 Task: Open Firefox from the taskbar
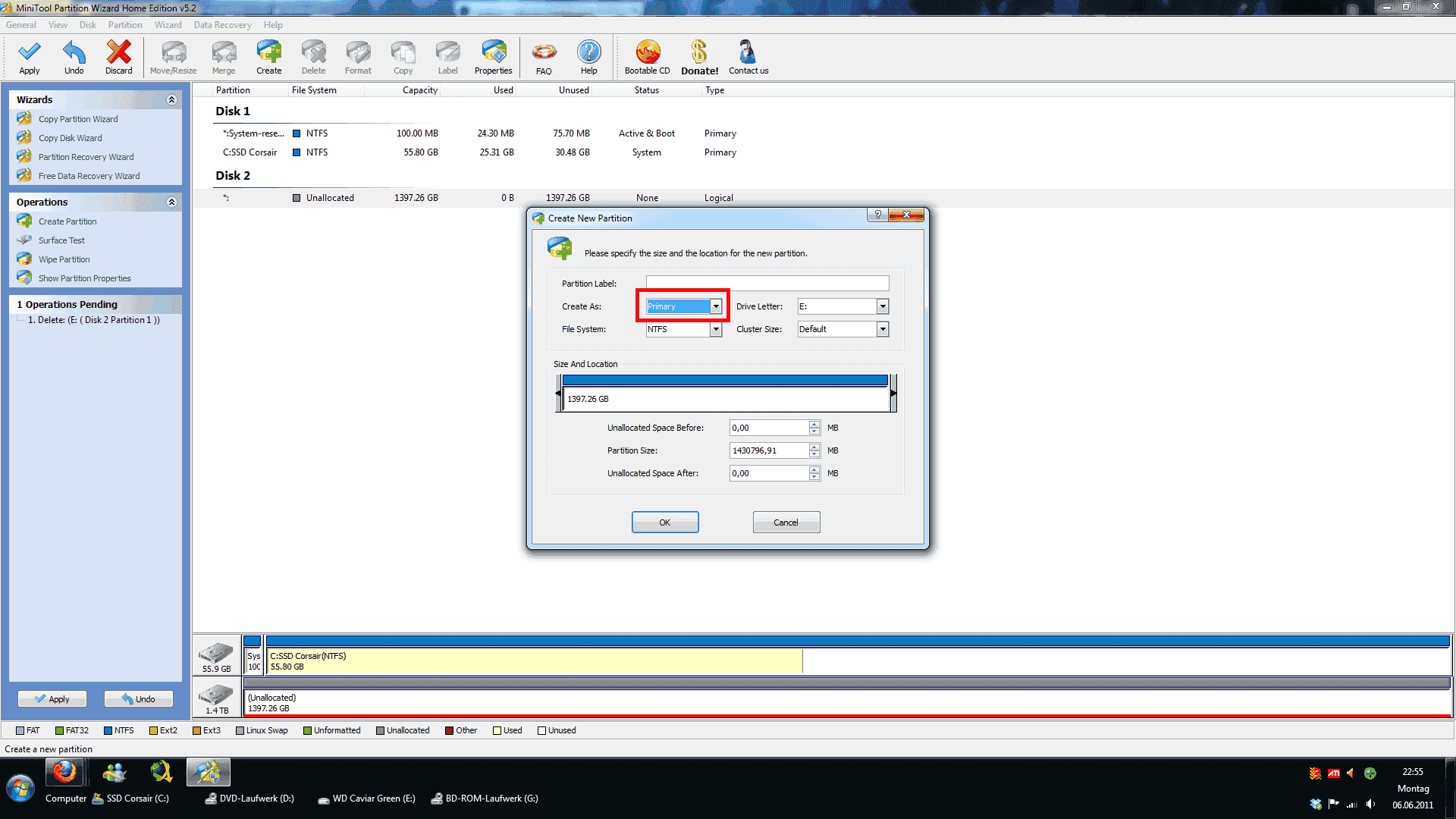click(x=64, y=773)
